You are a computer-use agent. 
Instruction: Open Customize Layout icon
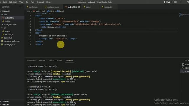point(175,2)
